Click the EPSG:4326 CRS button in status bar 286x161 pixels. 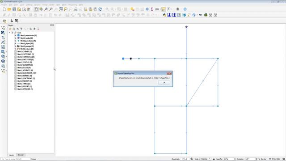point(274,159)
